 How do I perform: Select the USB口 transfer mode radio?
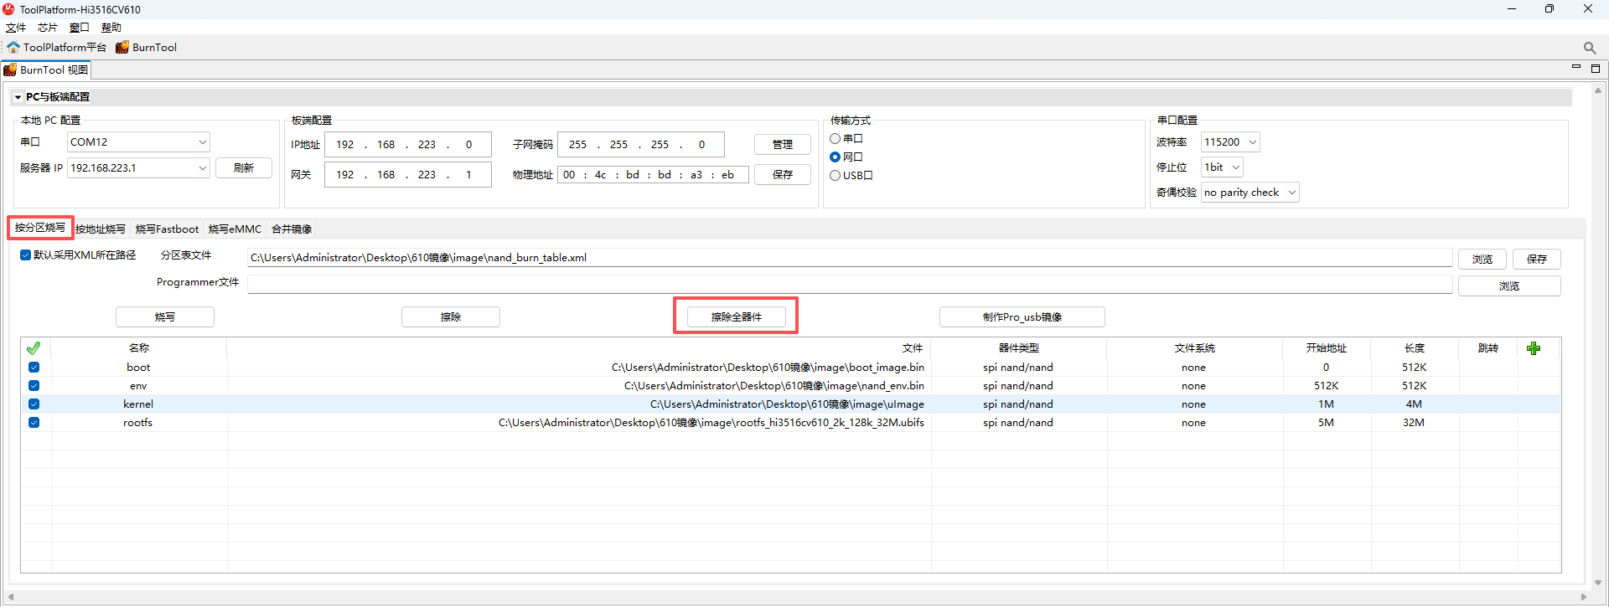[835, 176]
